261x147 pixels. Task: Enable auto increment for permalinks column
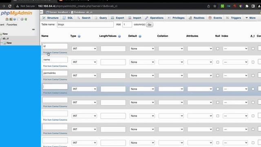(253, 76)
